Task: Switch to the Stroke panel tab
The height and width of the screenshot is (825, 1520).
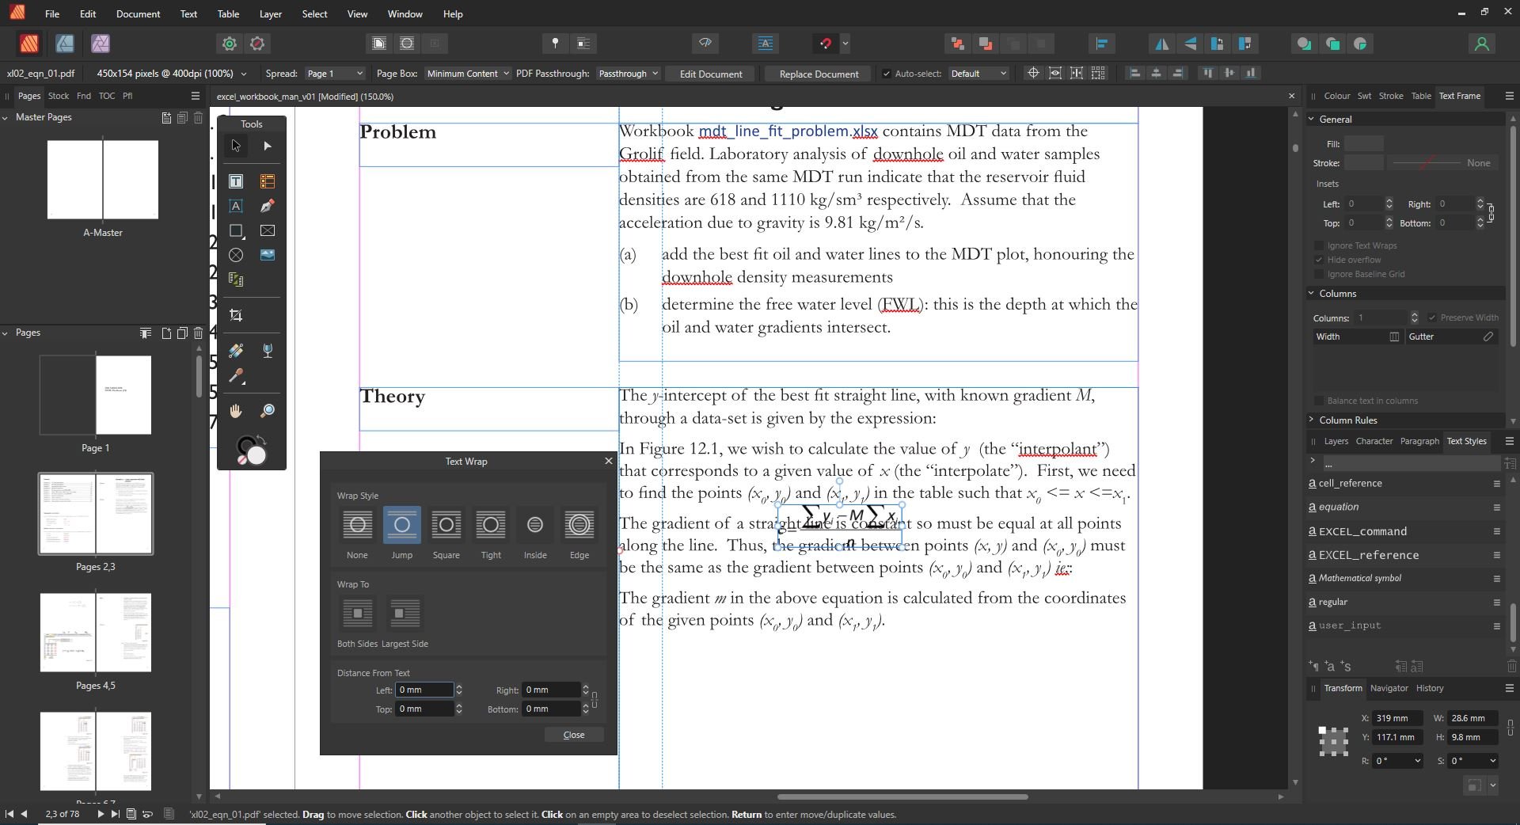Action: point(1390,96)
